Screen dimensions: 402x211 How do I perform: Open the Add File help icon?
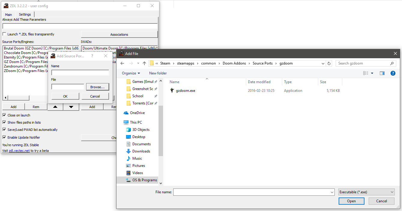click(x=393, y=73)
